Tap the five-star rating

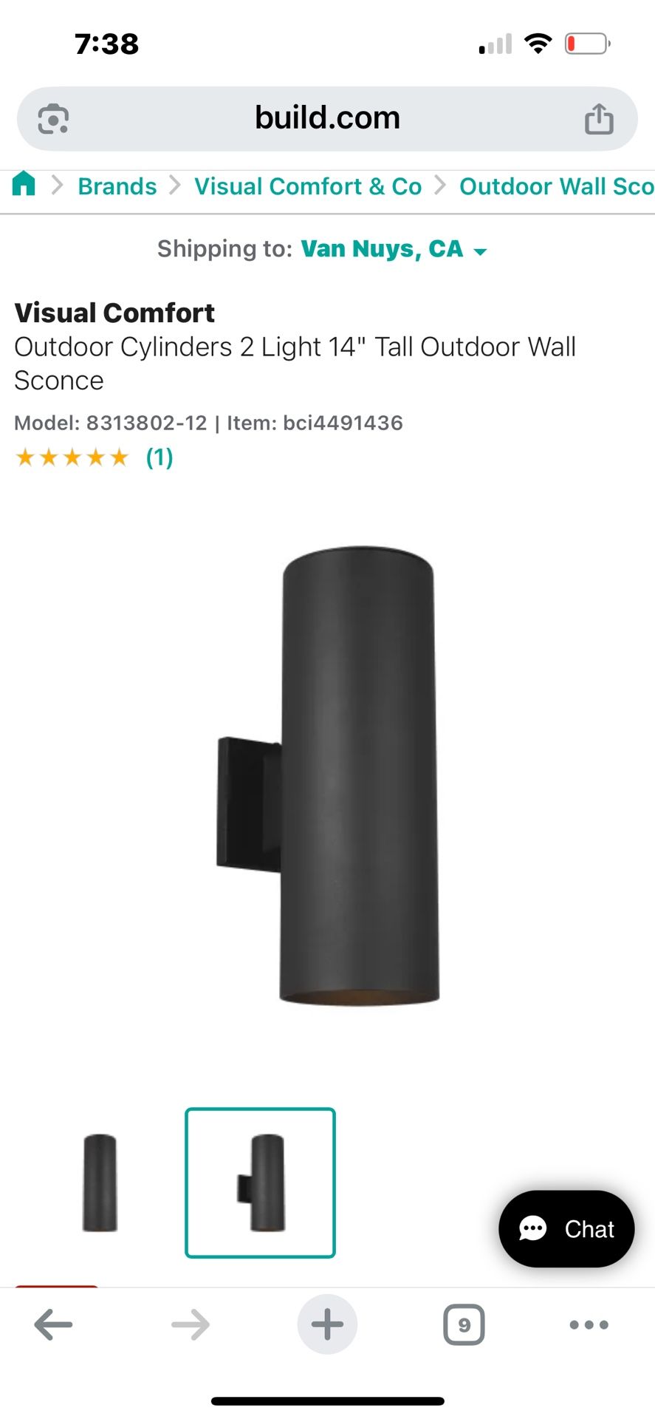pyautogui.click(x=72, y=457)
